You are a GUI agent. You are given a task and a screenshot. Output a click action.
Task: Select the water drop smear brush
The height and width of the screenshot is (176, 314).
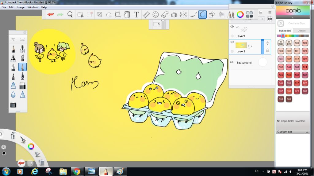pos(13,95)
